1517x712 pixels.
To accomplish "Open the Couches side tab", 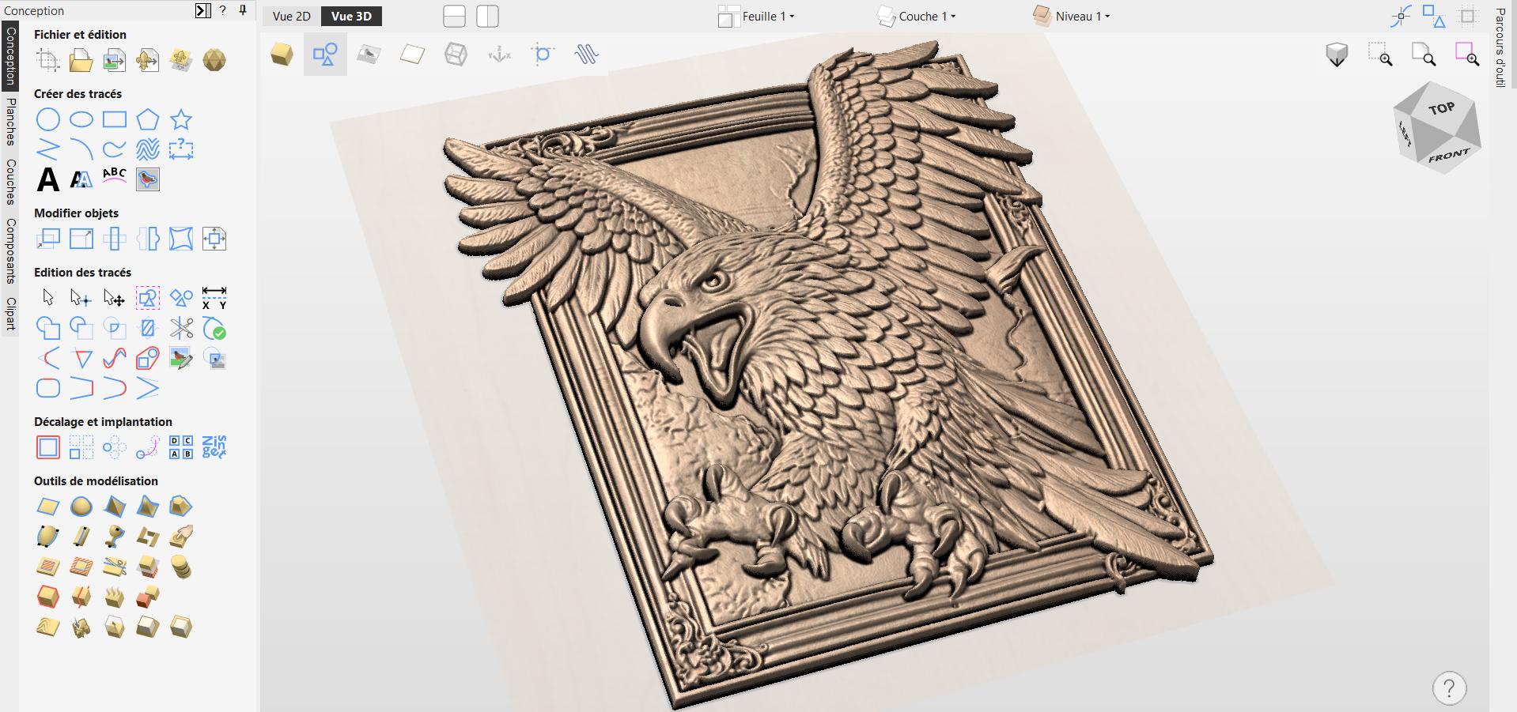I will 10,182.
